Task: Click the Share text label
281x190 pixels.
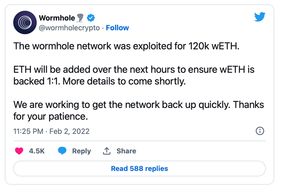Action: pyautogui.click(x=126, y=151)
